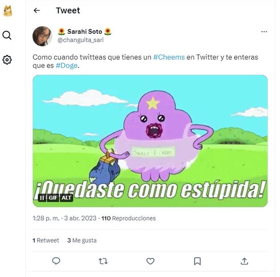This screenshot has height=277, width=280.
Task: View the 1 Retweet list
Action: click(46, 240)
